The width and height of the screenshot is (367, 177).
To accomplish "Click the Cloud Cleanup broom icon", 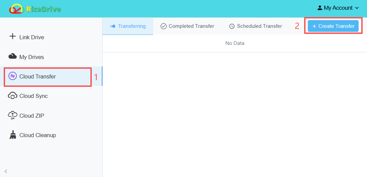I will pyautogui.click(x=12, y=135).
